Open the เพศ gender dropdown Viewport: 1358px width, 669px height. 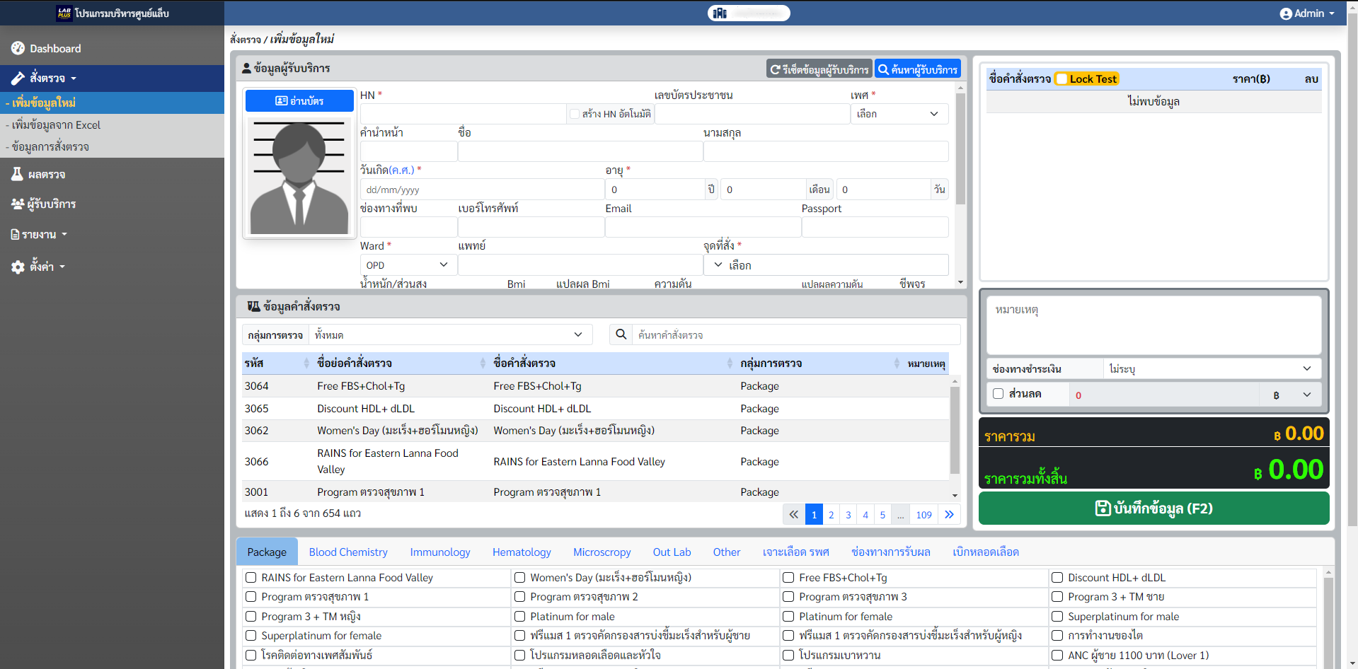pyautogui.click(x=899, y=114)
